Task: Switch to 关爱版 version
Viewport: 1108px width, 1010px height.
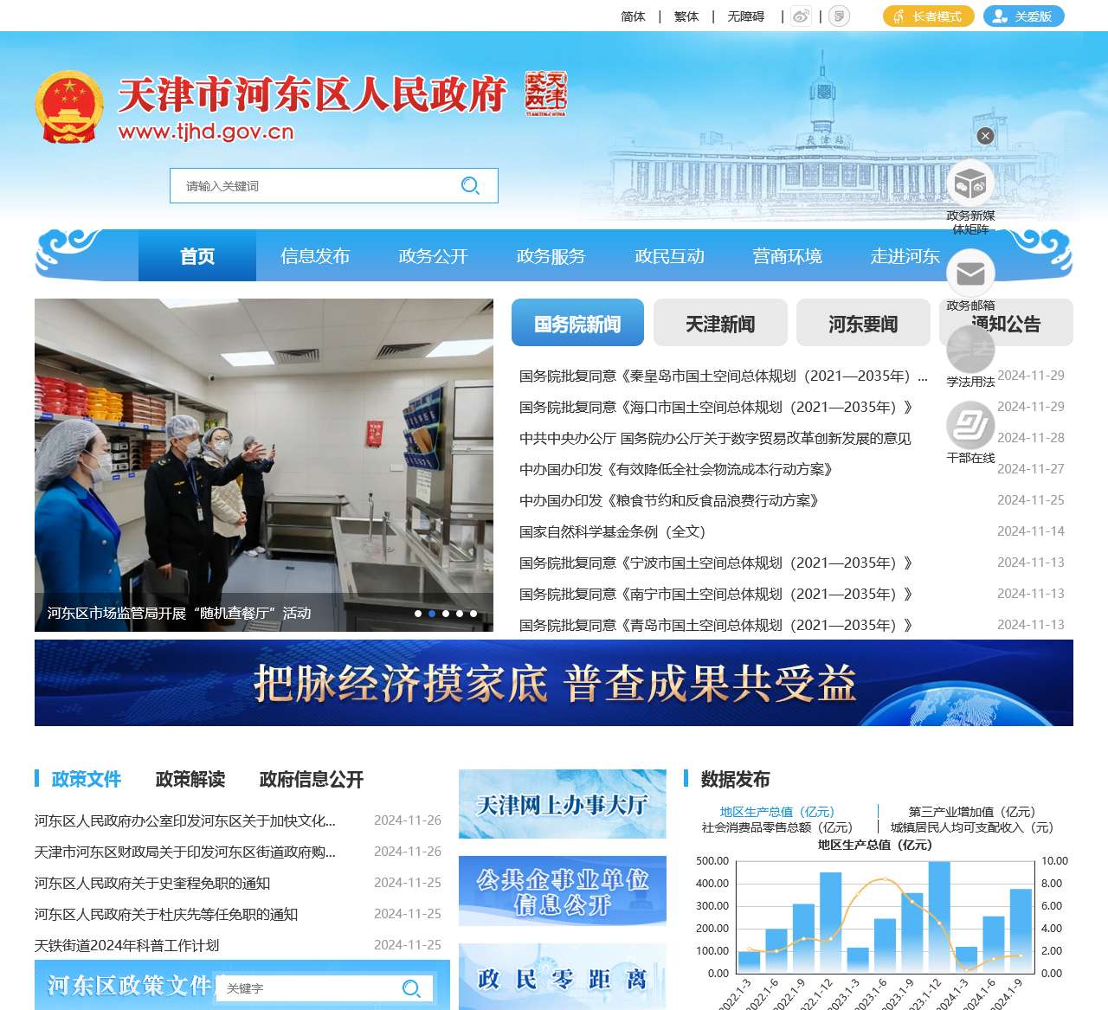Action: [1023, 15]
